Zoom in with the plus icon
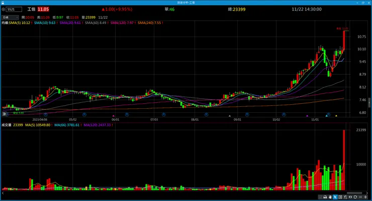This screenshot has width=372, height=201. coord(365,197)
